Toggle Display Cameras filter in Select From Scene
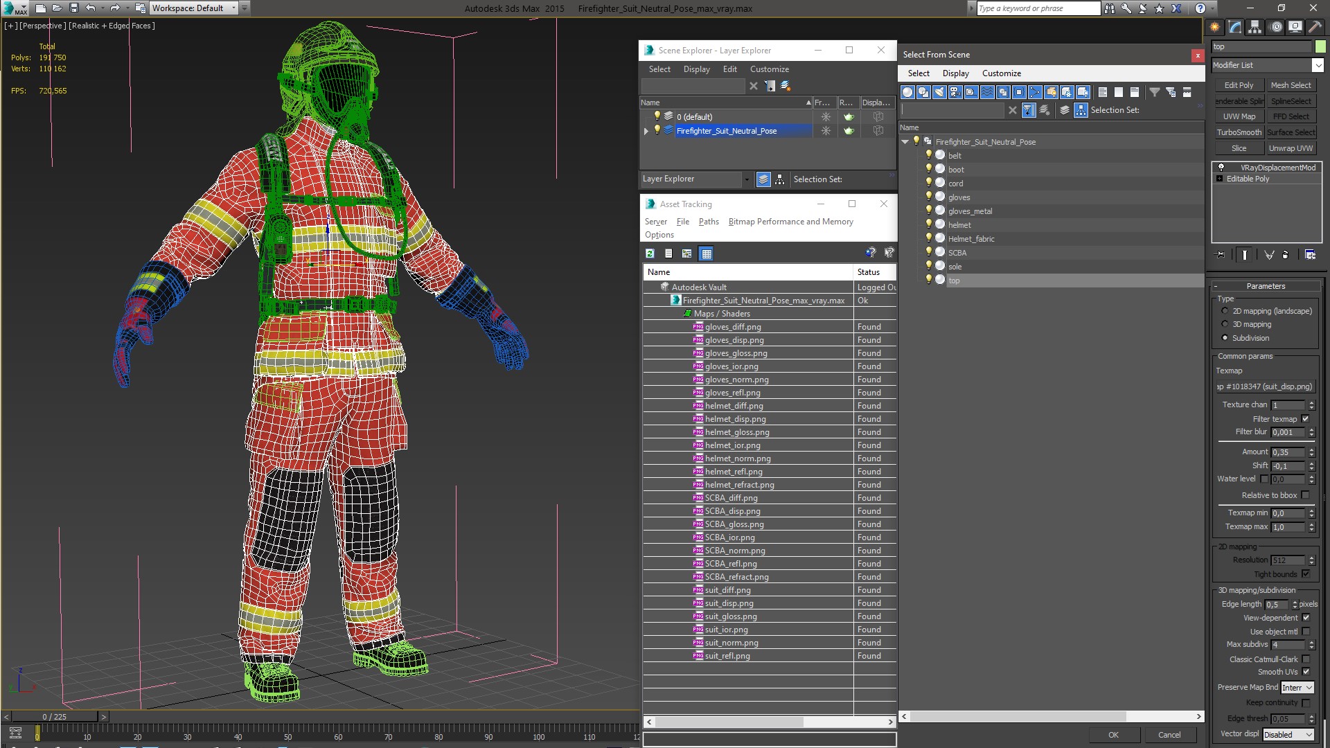This screenshot has width=1330, height=748. pyautogui.click(x=955, y=92)
